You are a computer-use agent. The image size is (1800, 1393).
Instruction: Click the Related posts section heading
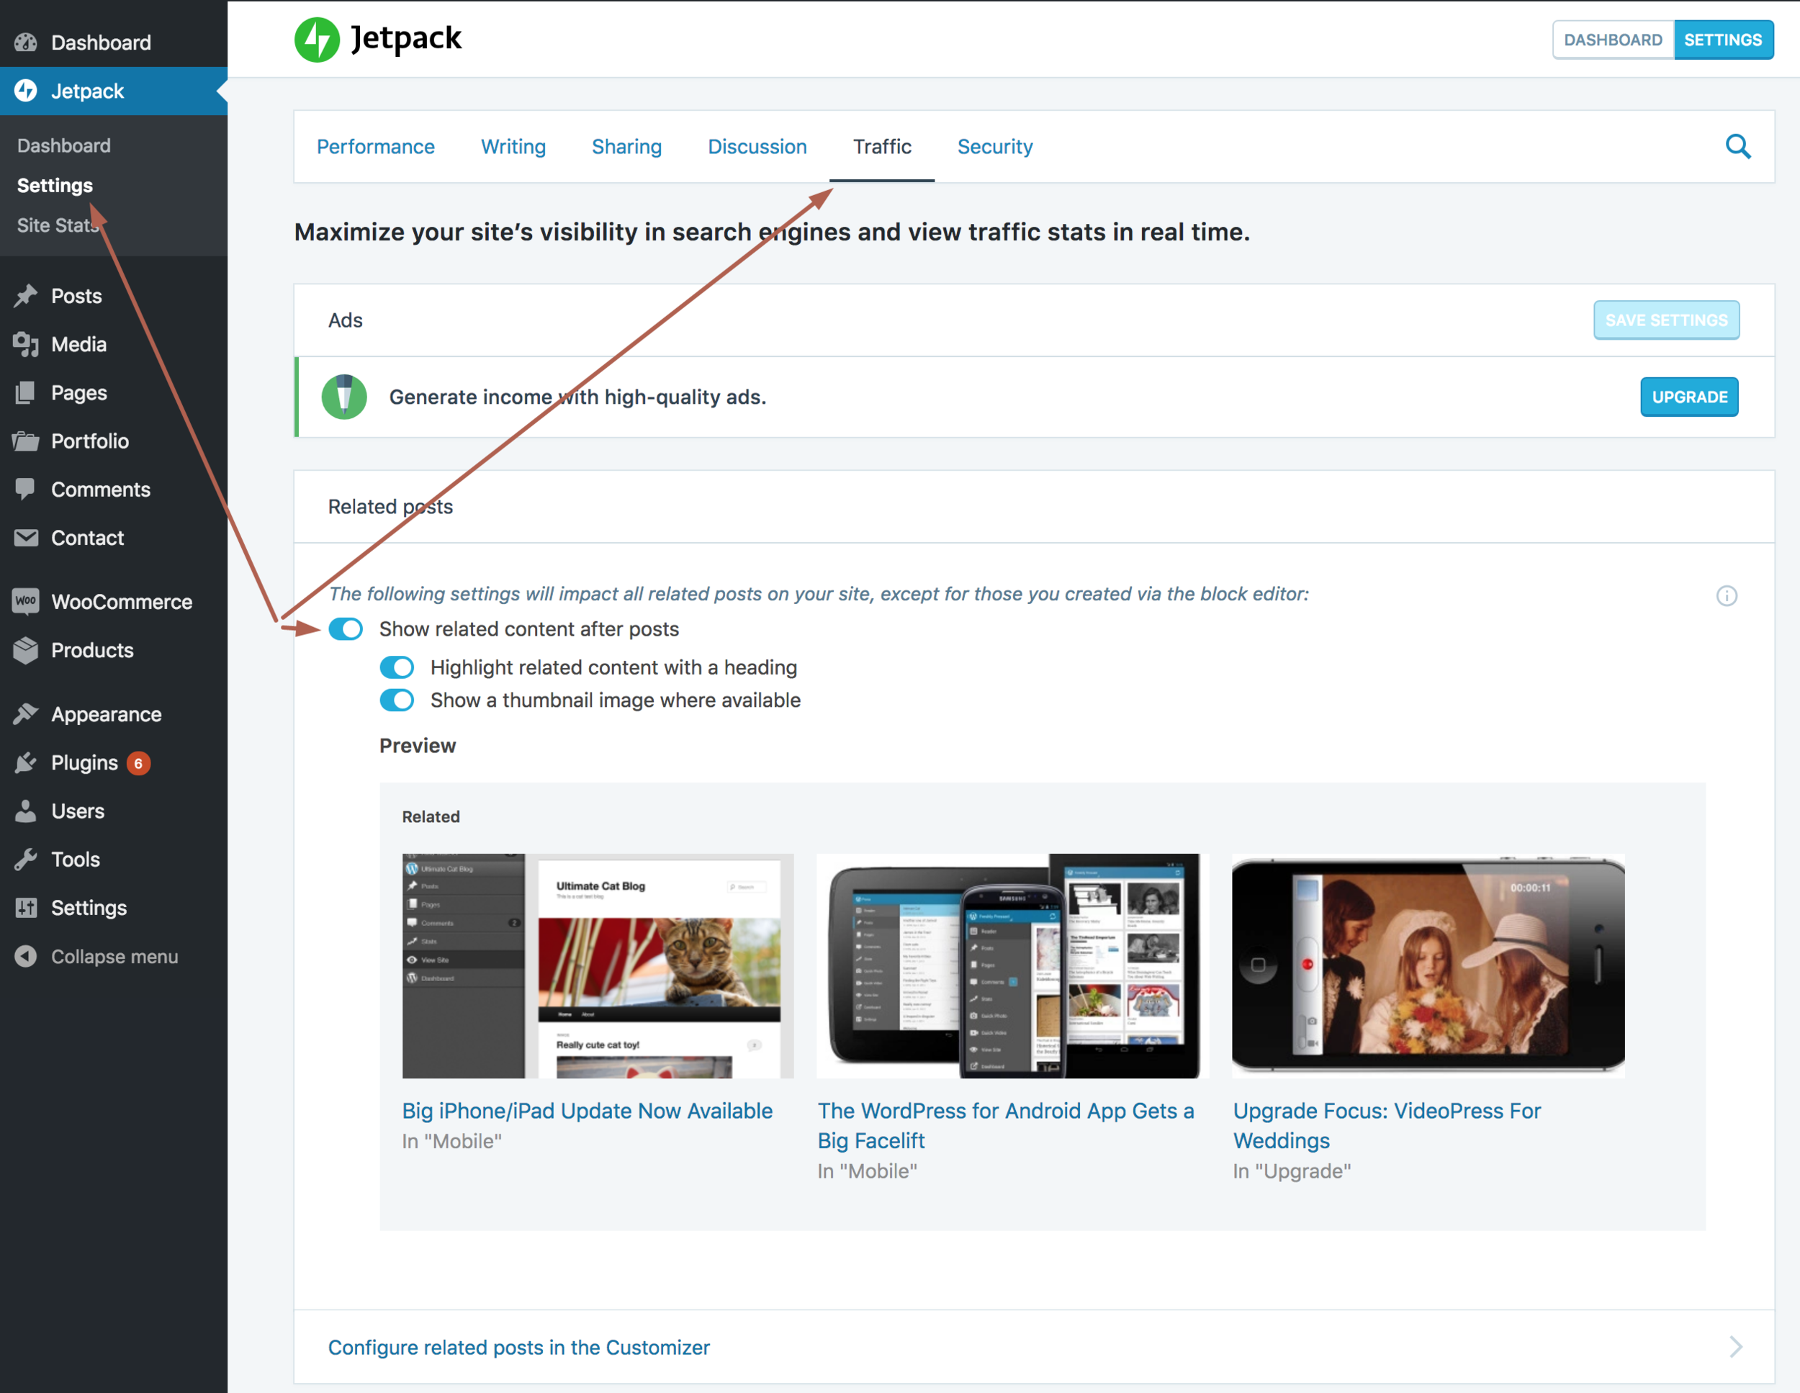point(390,506)
